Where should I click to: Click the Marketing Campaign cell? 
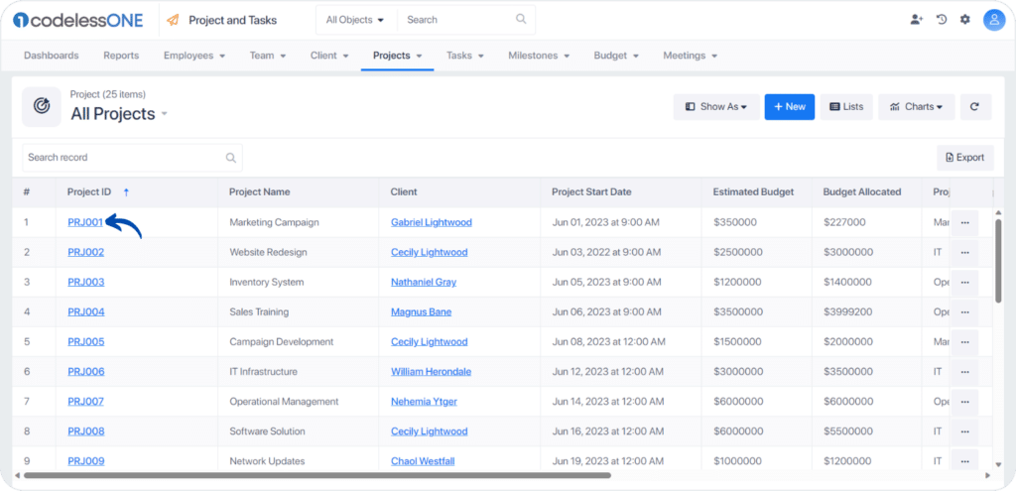point(275,222)
